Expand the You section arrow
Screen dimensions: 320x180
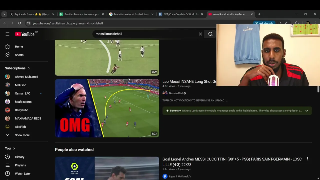(14, 148)
